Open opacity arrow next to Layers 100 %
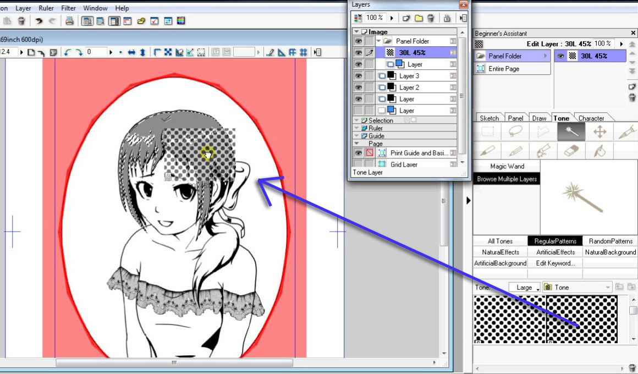Viewport: 638px width, 374px height. click(392, 18)
